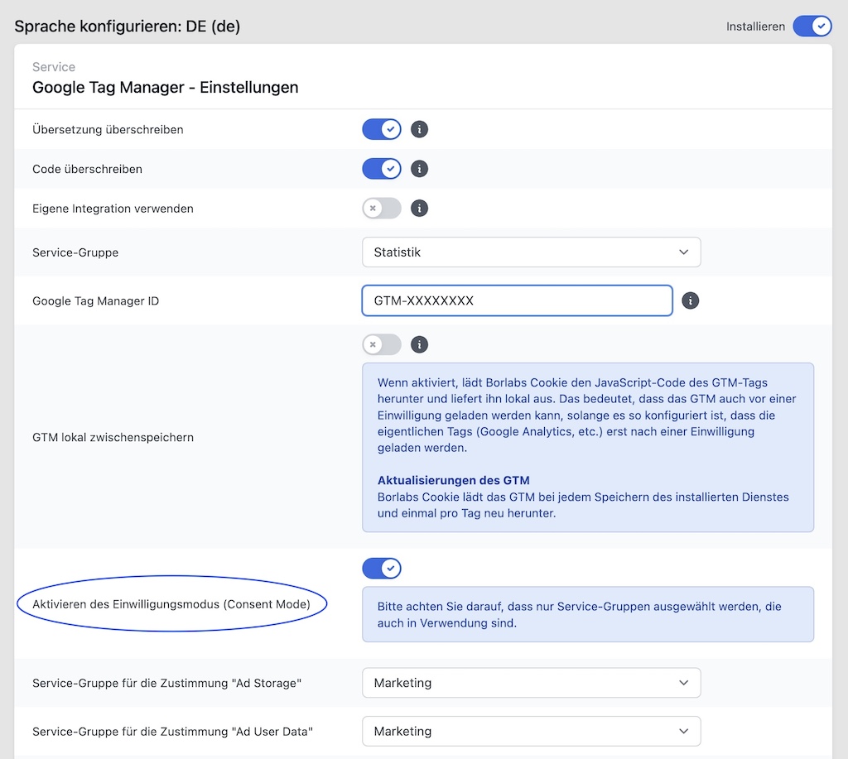This screenshot has height=759, width=848.
Task: Open the Ad Storage service group dropdown
Action: click(x=531, y=683)
